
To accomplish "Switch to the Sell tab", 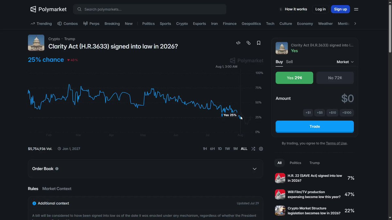I will tap(289, 62).
